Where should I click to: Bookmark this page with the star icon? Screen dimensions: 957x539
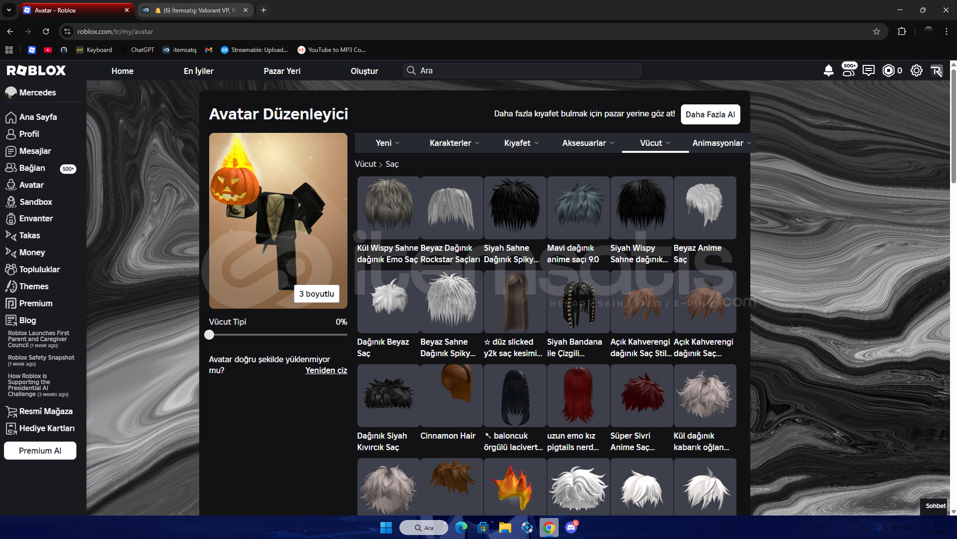[x=876, y=31]
